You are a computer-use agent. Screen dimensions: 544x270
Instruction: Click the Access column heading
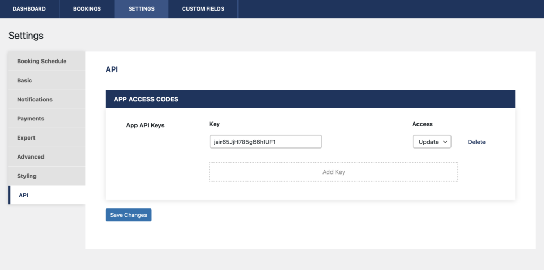(422, 124)
